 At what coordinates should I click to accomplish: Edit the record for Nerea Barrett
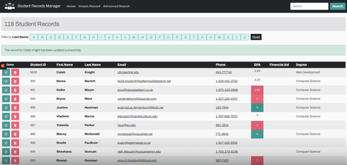point(6,81)
